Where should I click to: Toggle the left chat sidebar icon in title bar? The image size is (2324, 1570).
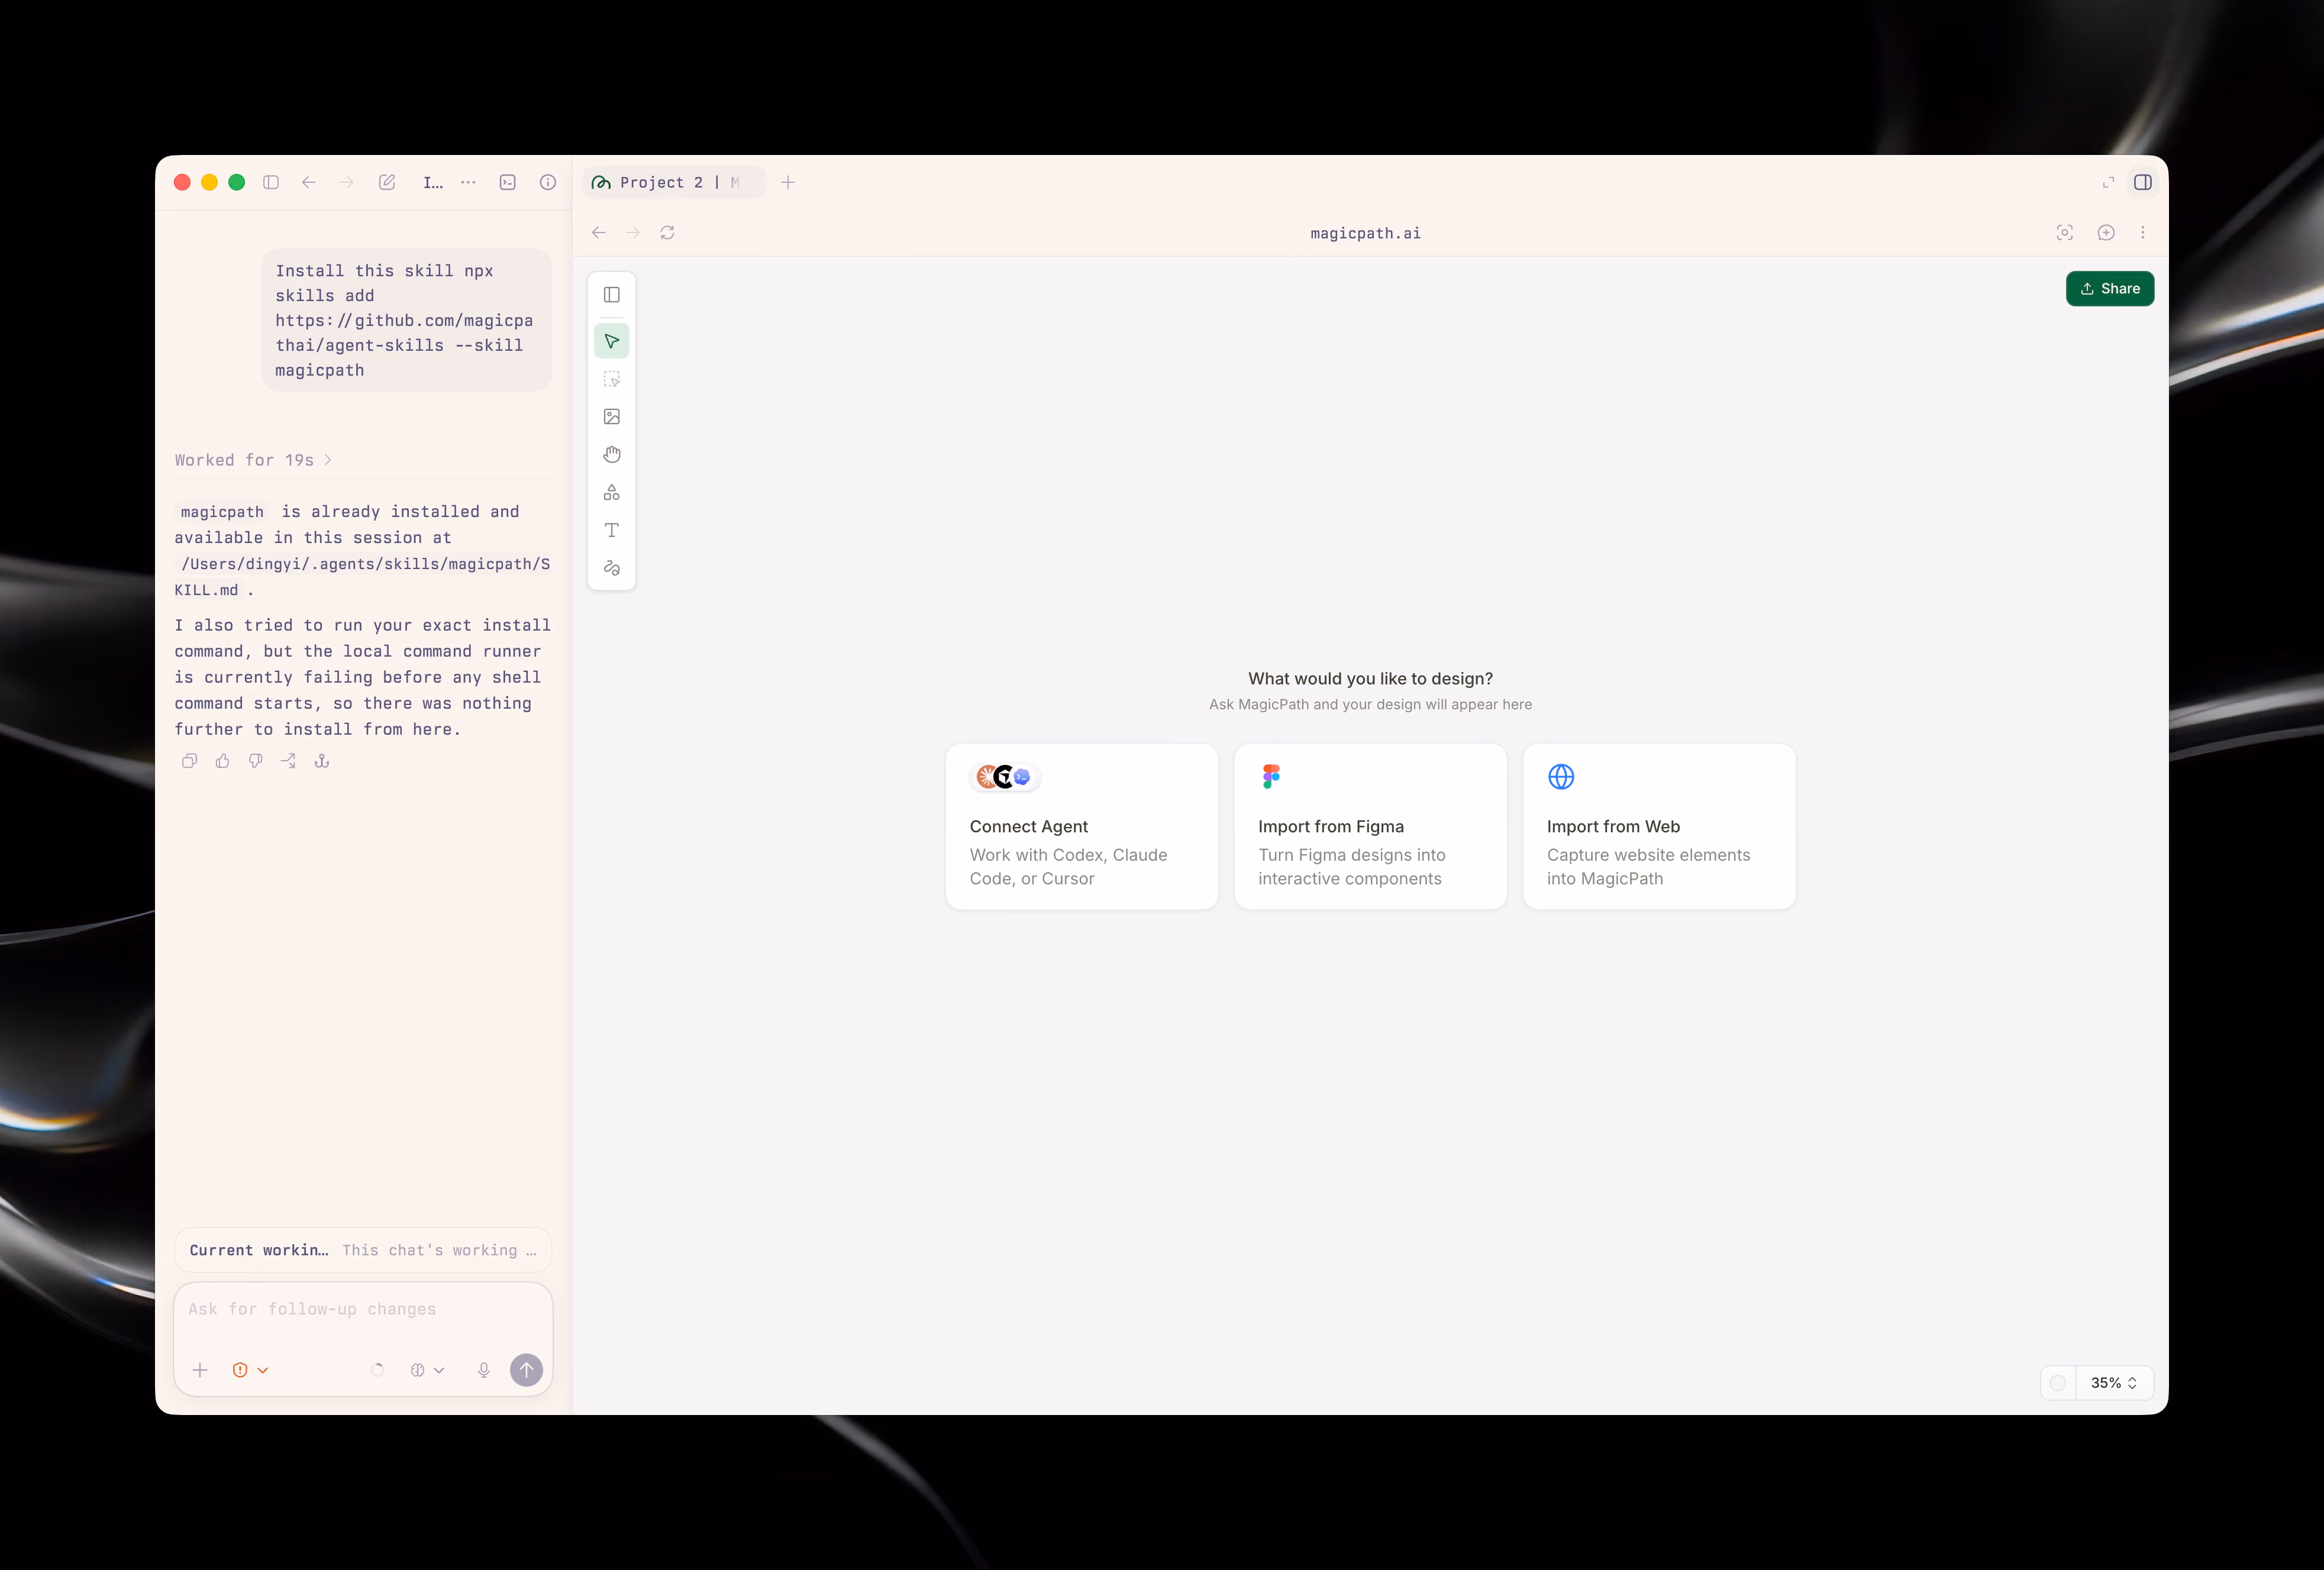click(271, 182)
